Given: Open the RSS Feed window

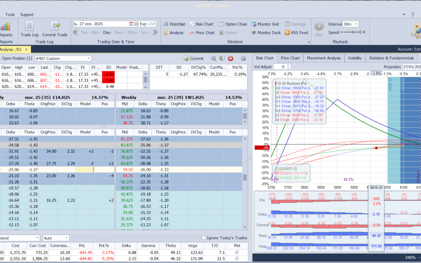Looking at the screenshot, I should (296, 33).
